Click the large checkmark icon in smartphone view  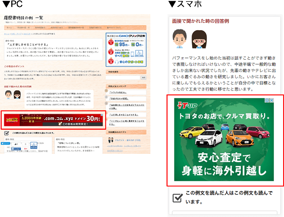(x=177, y=198)
